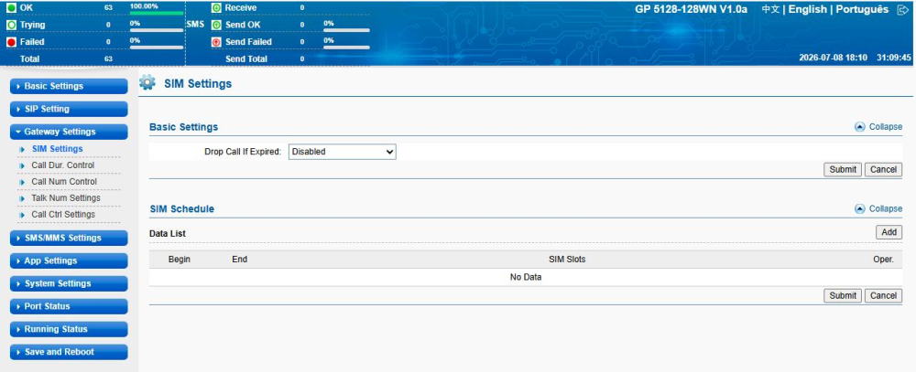Click the SMS Send OK icon
Image resolution: width=916 pixels, height=372 pixels.
(x=216, y=25)
